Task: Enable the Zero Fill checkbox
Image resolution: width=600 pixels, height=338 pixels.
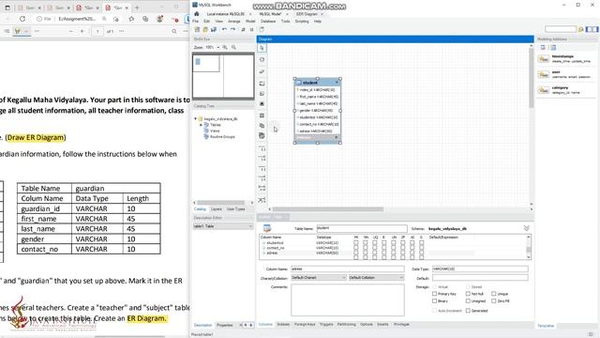Action: 494,301
